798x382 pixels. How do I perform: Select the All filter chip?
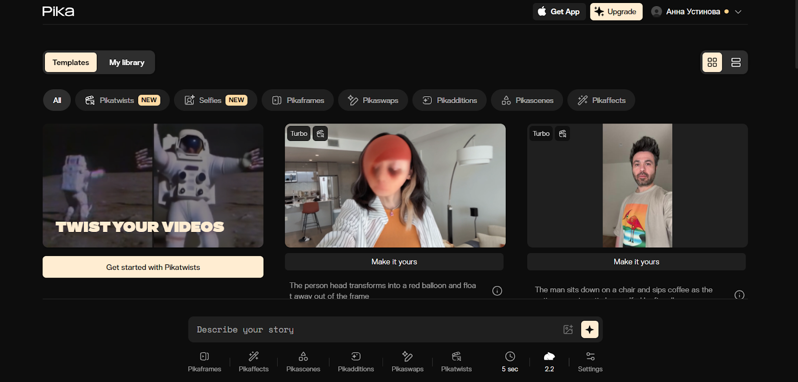57,100
